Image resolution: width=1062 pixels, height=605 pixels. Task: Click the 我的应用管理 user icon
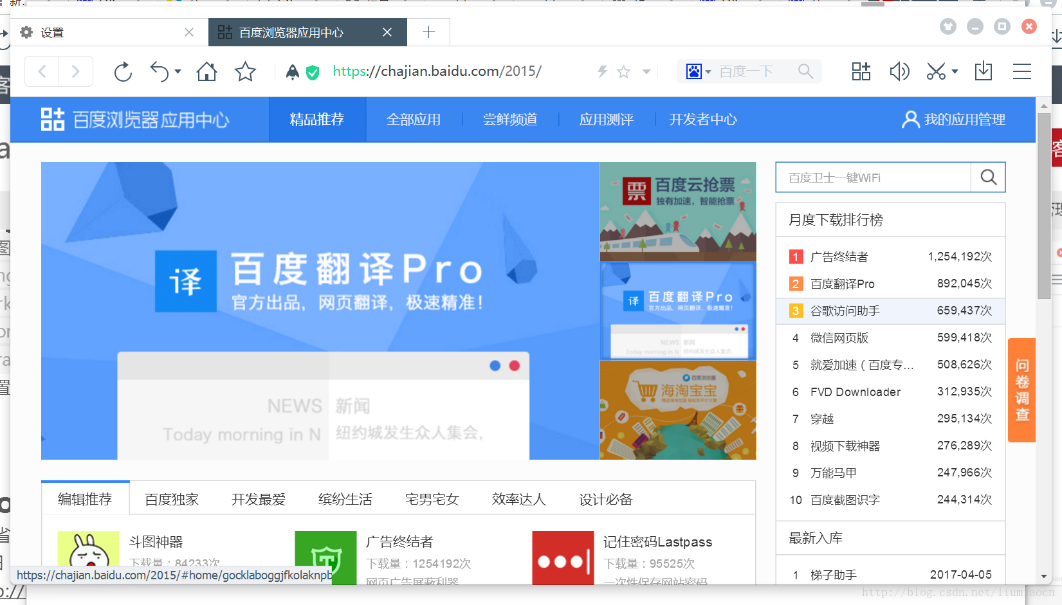tap(910, 120)
